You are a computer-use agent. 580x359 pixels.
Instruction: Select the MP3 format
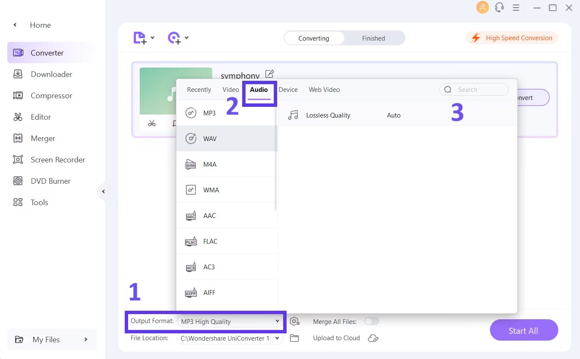227,113
